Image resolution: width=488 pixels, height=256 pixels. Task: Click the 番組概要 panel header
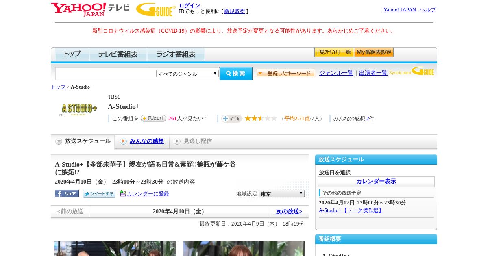376,239
